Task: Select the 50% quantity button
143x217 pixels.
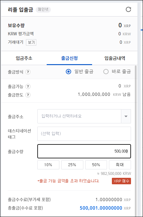Action: point(96,165)
